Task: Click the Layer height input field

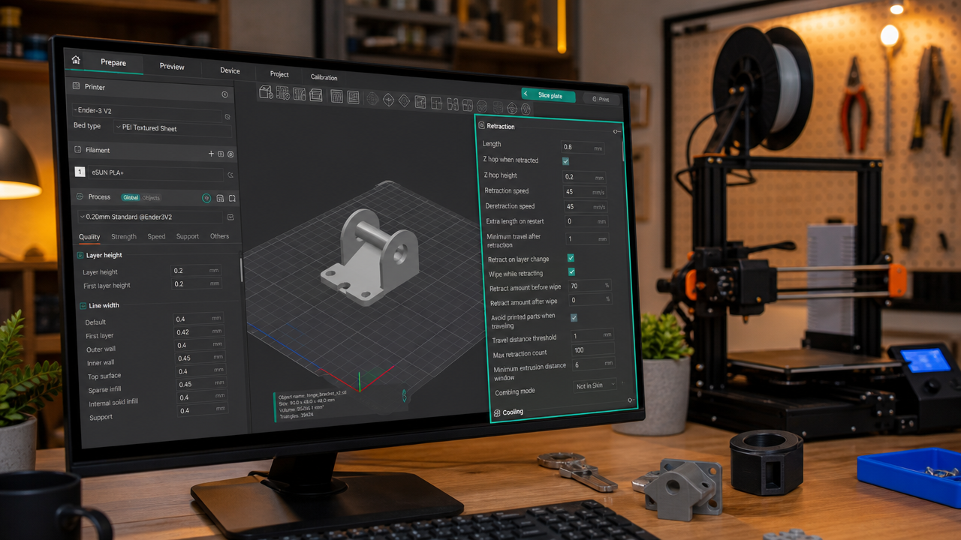Action: click(x=196, y=270)
